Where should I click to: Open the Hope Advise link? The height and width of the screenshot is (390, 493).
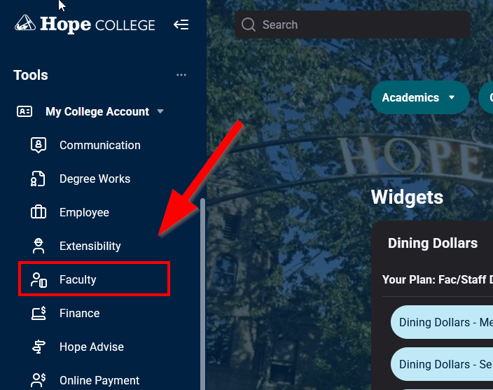[x=92, y=347]
